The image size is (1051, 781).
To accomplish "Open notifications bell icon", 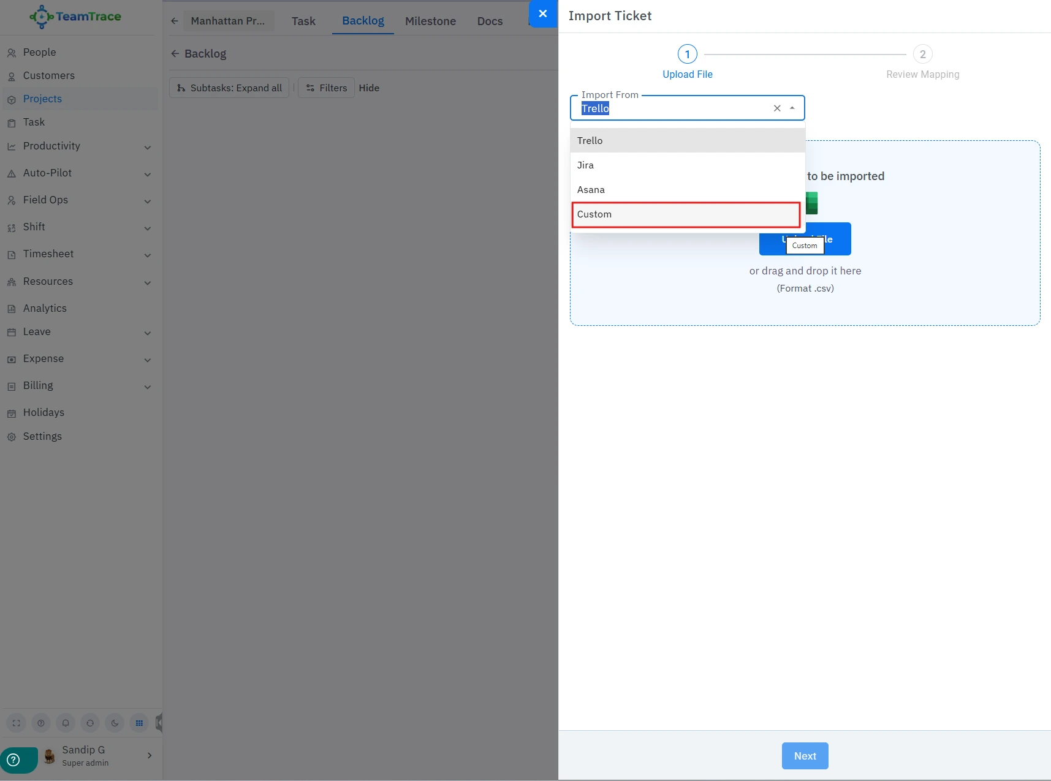I will click(x=66, y=723).
